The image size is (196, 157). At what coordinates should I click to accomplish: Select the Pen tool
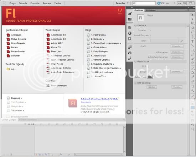pos(193,37)
